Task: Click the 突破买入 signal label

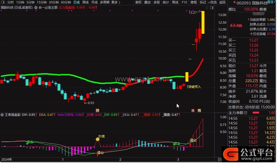Action: point(194,87)
